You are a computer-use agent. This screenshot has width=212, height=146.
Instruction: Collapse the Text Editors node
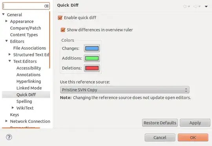tap(10, 61)
